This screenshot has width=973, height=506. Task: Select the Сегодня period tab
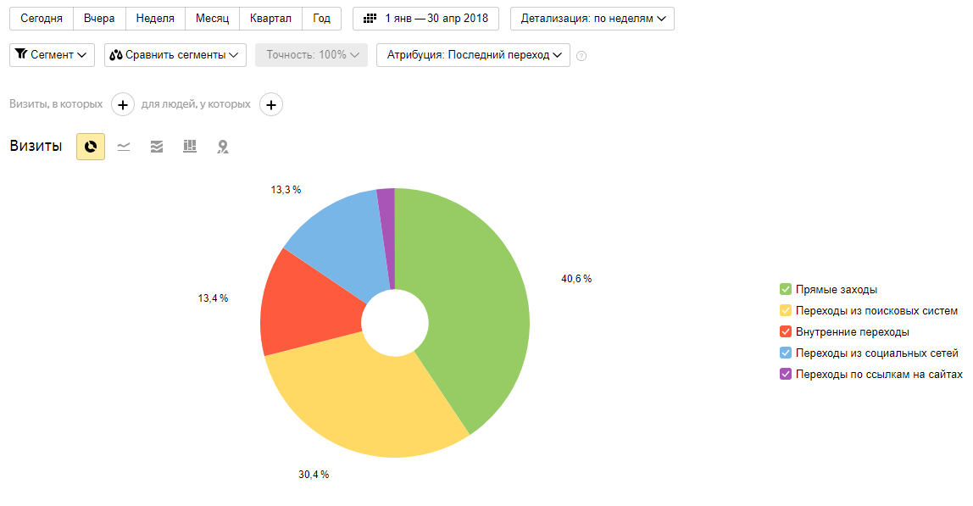click(42, 19)
